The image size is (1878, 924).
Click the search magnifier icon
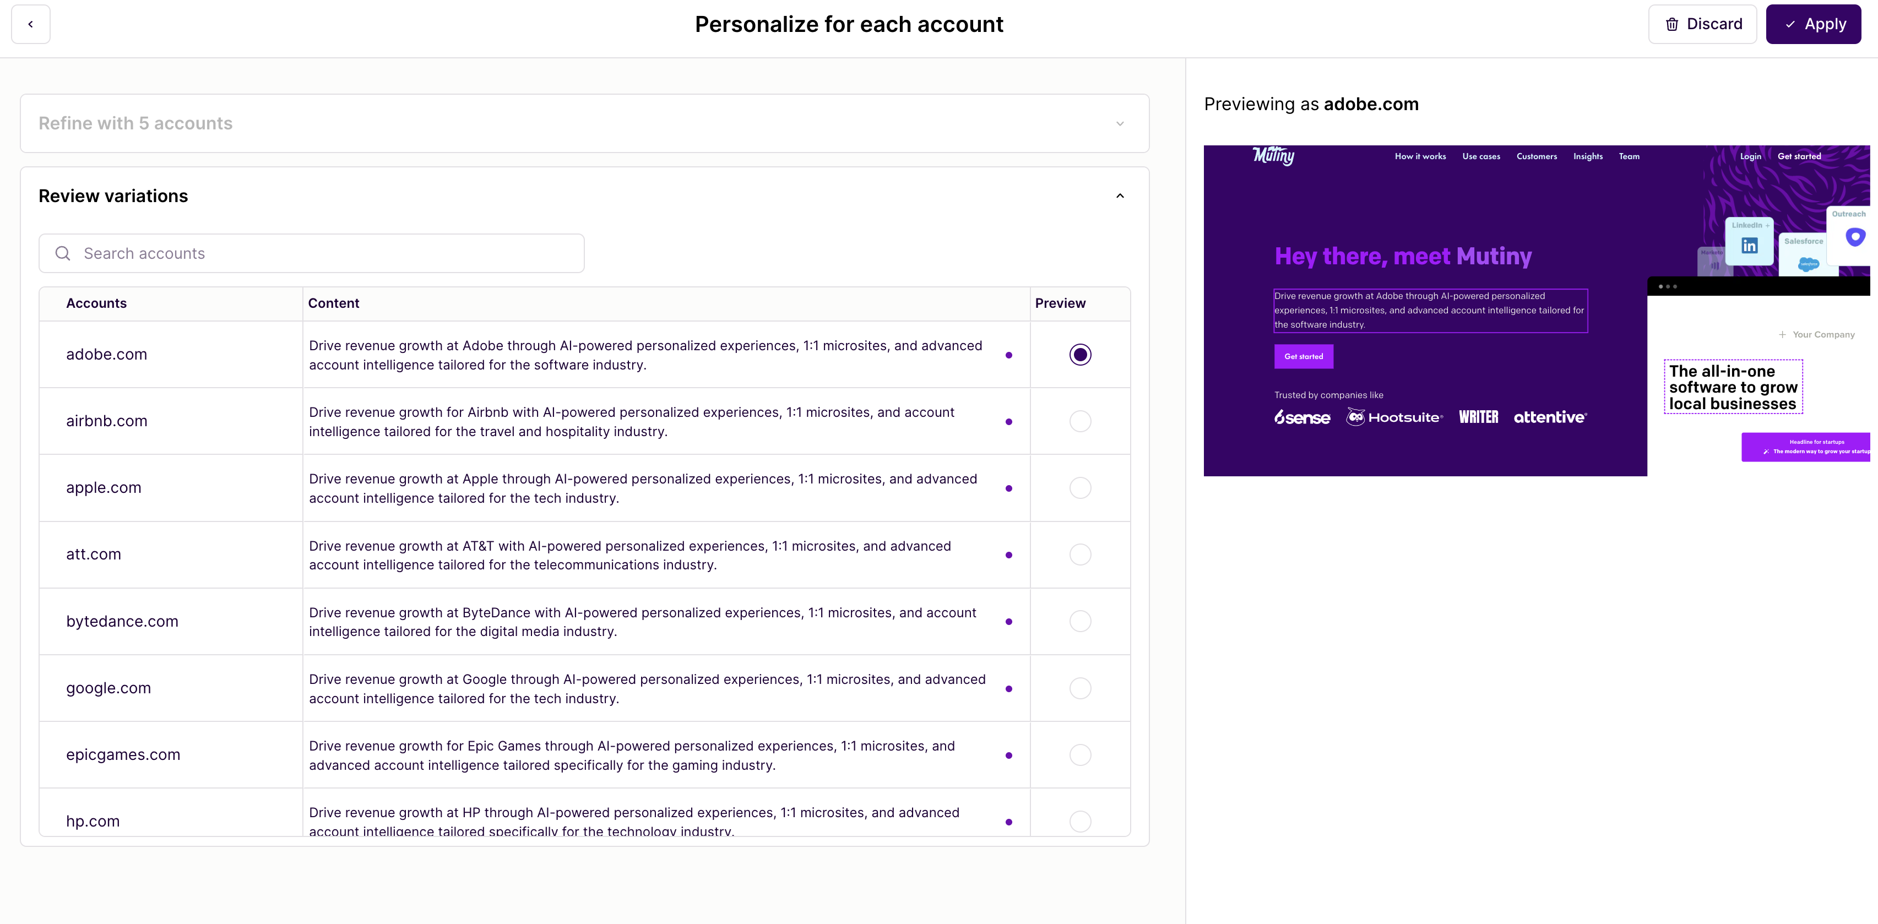[x=63, y=254]
